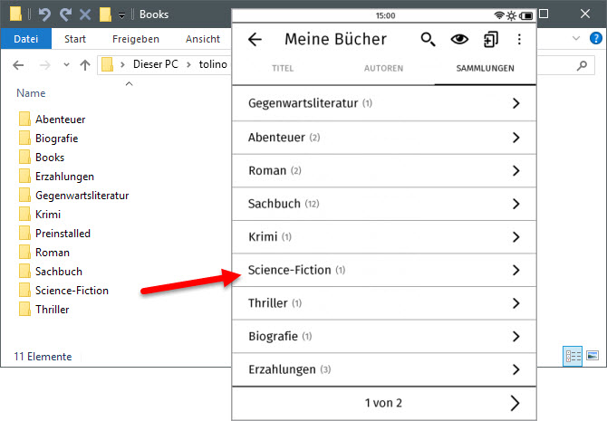Go to the next page of collections
This screenshot has height=421, width=607.
[515, 403]
